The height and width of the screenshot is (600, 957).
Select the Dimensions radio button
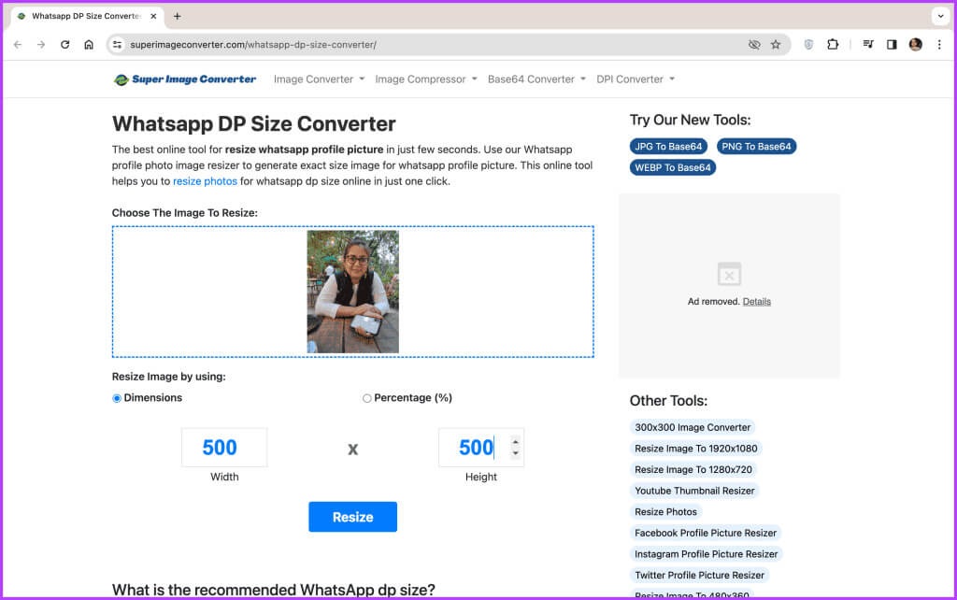pos(117,398)
